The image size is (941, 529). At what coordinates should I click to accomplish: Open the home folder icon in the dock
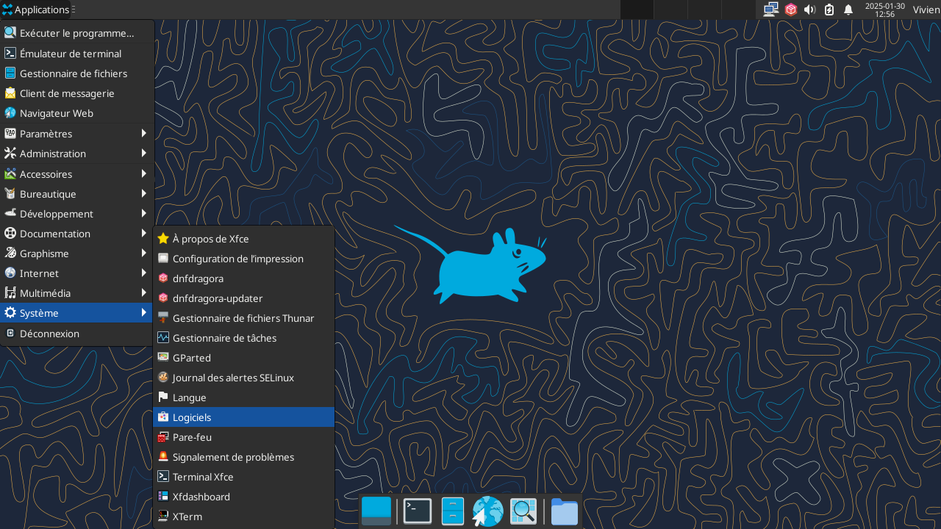pyautogui.click(x=565, y=511)
